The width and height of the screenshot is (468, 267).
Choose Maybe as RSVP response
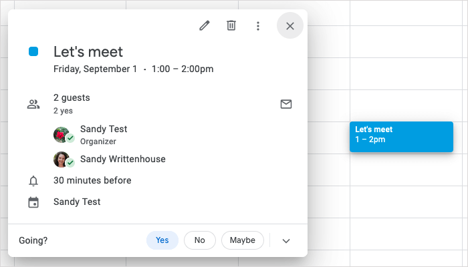click(243, 240)
